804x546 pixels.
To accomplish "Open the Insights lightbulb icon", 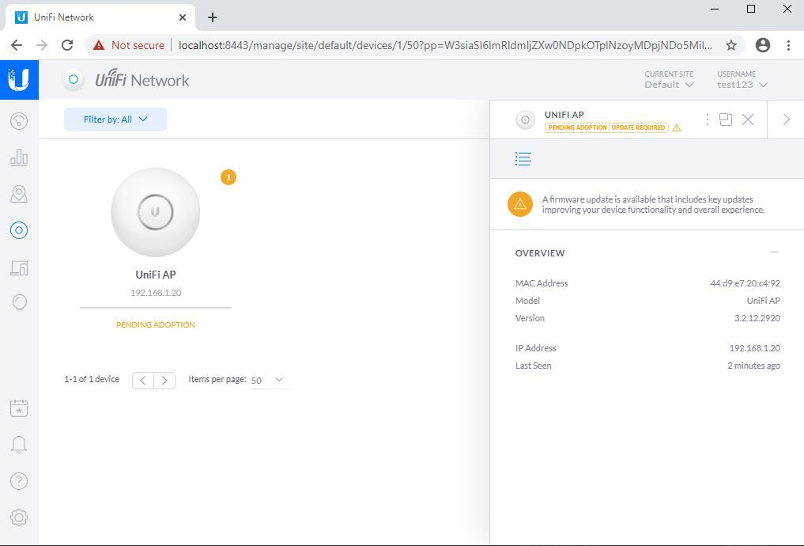I will click(19, 302).
